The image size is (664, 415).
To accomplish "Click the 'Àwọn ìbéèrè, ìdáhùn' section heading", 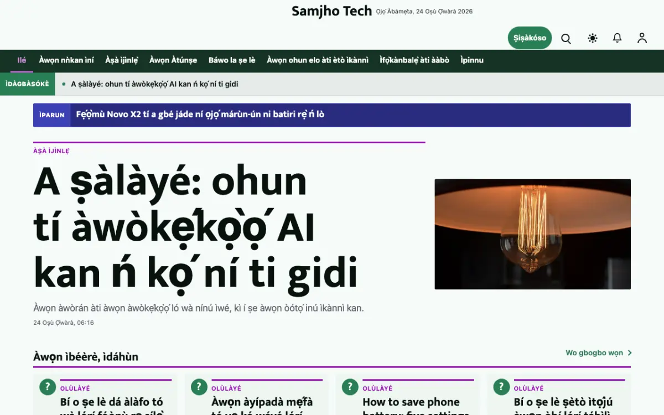I will tap(86, 357).
